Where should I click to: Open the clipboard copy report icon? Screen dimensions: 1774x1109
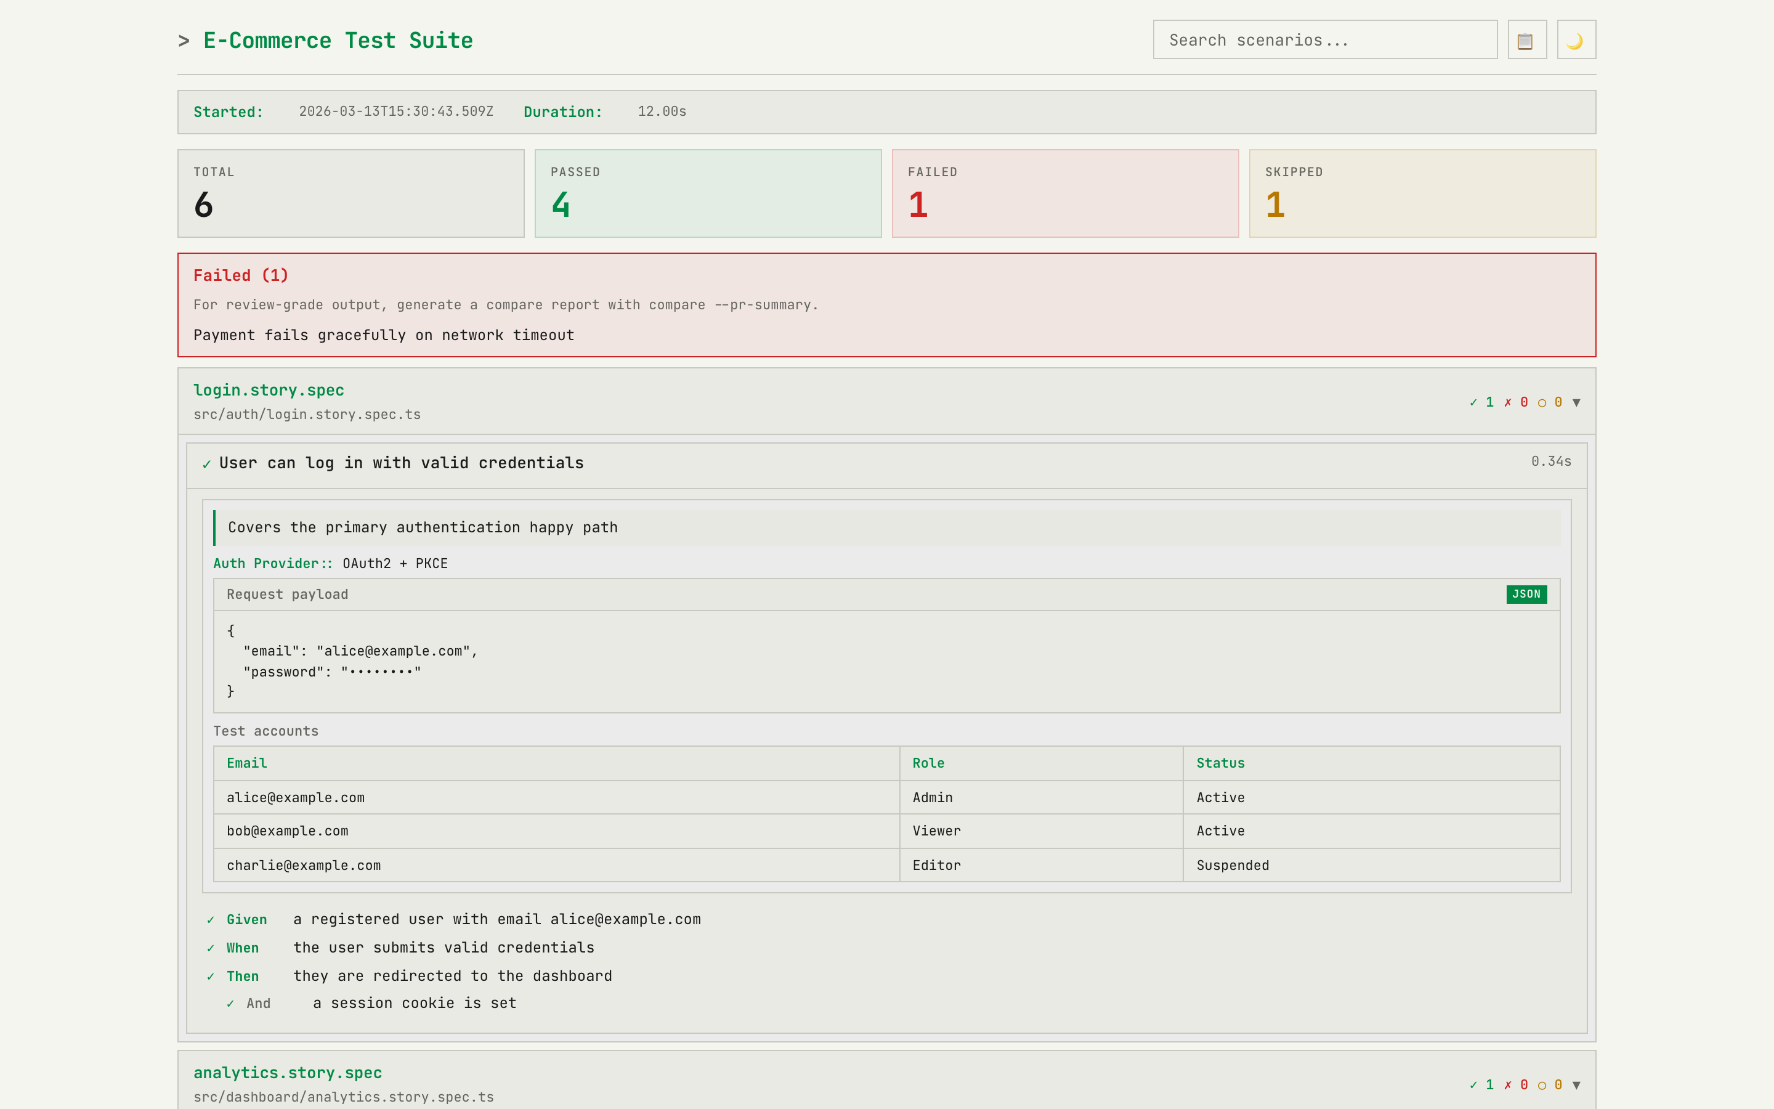coord(1526,39)
